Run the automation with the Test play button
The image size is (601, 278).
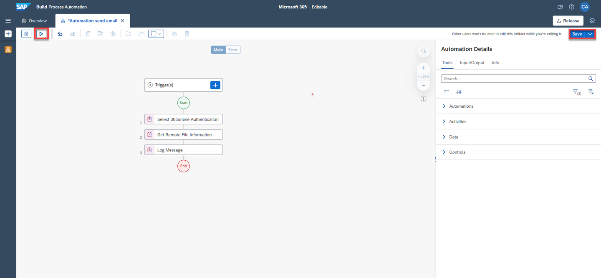point(41,34)
